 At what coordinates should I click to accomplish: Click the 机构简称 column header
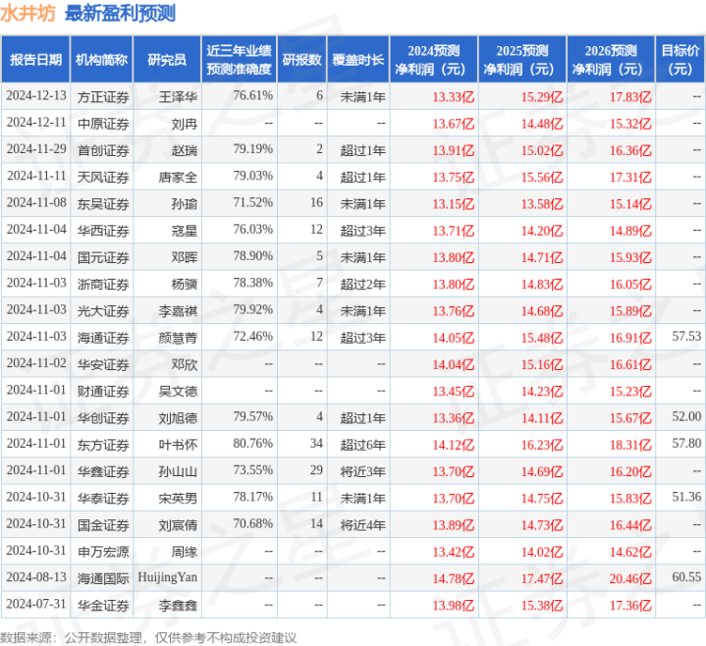101,60
